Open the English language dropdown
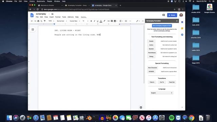The width and height of the screenshot is (217, 122). click(162, 93)
